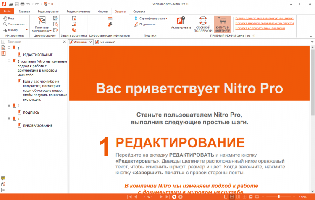Open the attachments panel clip icon
Viewport: 315px width, 200px height.
click(3, 184)
